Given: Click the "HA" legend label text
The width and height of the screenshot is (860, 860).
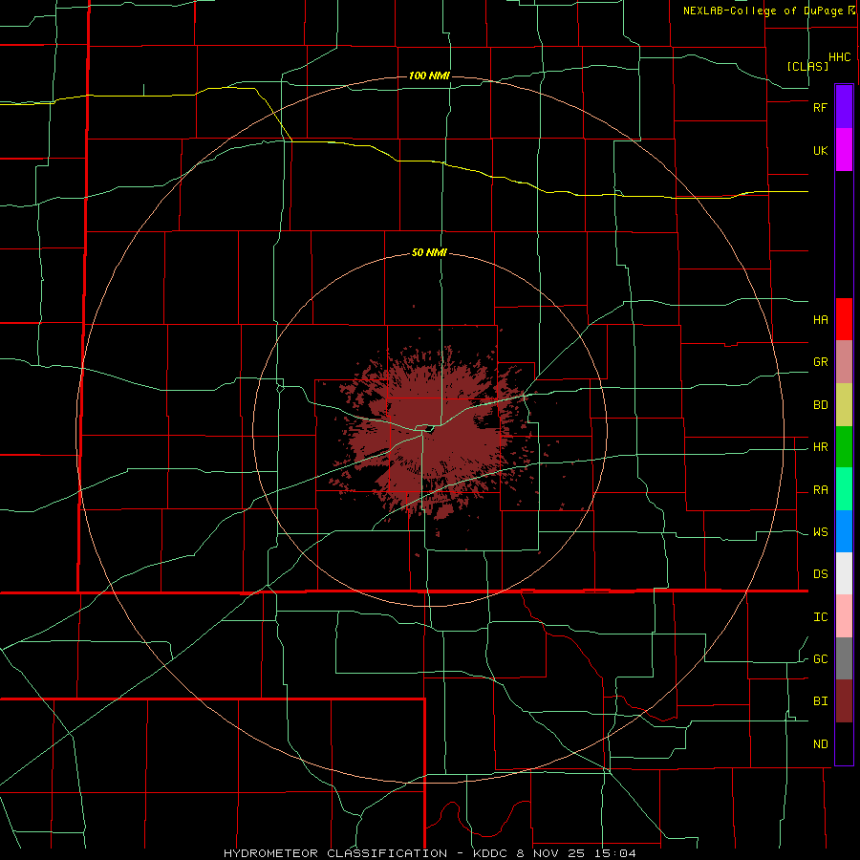Looking at the screenshot, I should pyautogui.click(x=820, y=319).
